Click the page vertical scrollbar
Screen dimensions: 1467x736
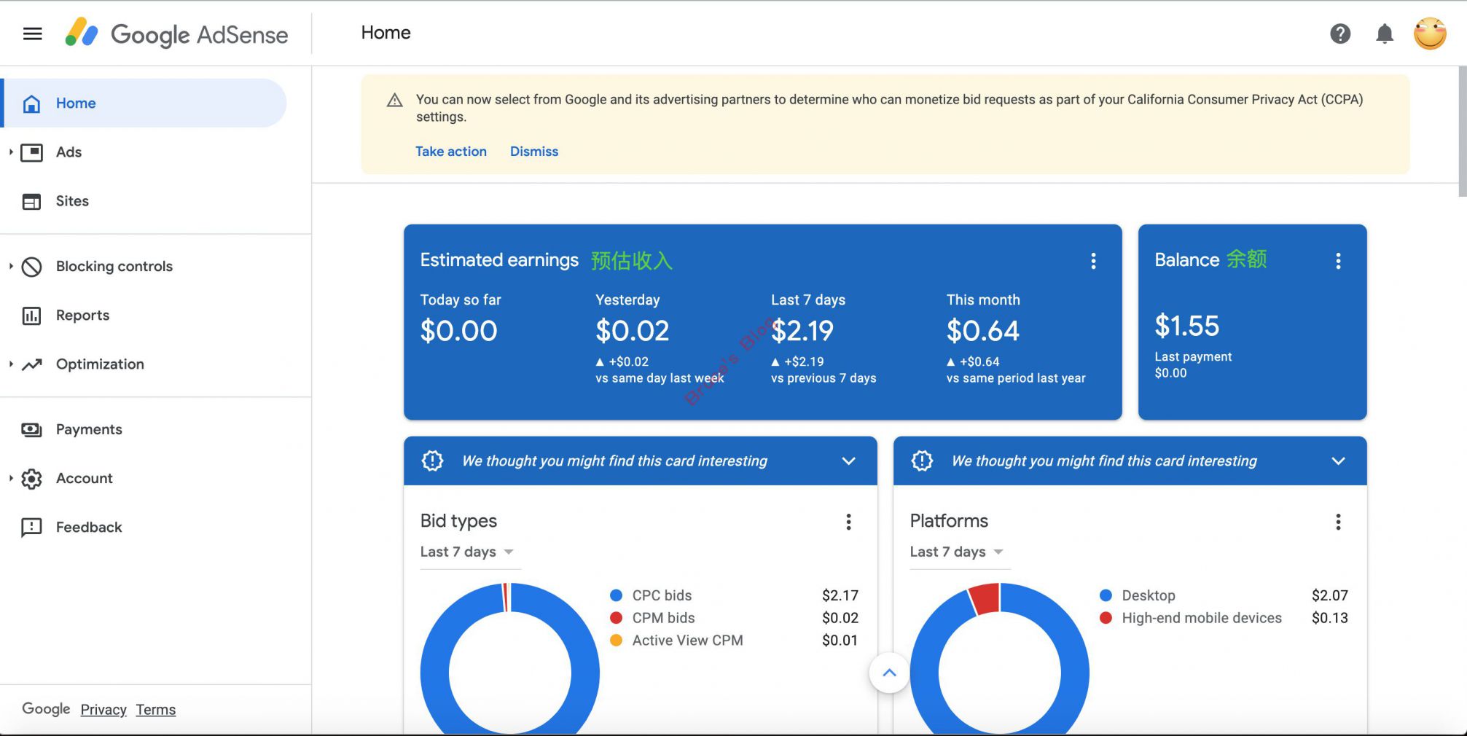pyautogui.click(x=1462, y=131)
